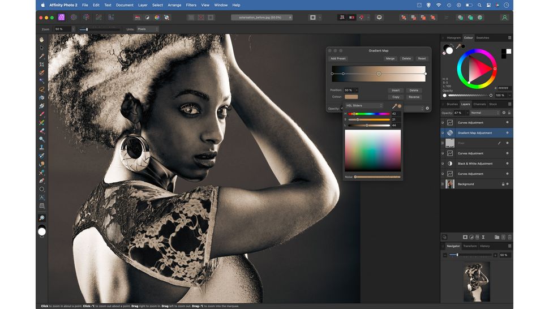Open the Filters menu

pyautogui.click(x=191, y=5)
